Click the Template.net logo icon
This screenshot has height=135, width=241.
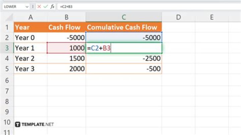[x=18, y=124]
